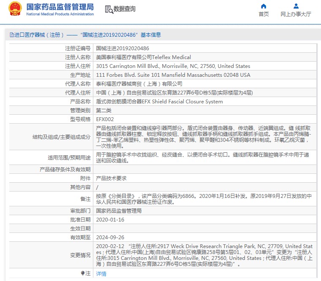The image size is (321, 281).
Task: Click the 产品储存条件及有效期 label
Action: (x=65, y=170)
